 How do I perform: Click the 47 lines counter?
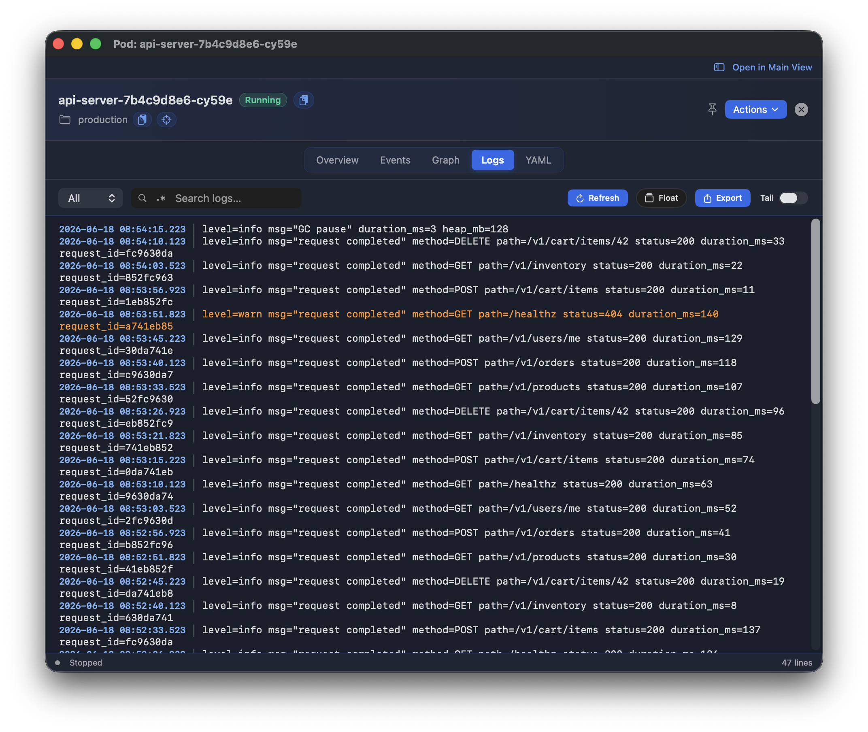(796, 663)
